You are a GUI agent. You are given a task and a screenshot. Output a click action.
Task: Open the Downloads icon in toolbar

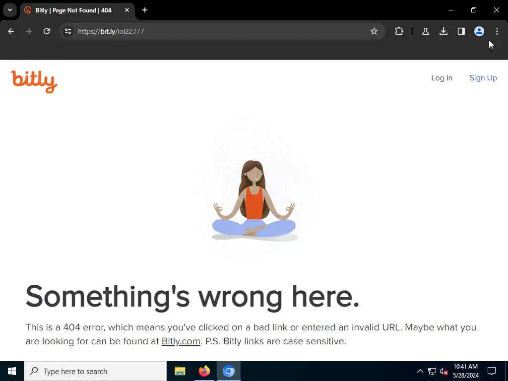(x=443, y=31)
